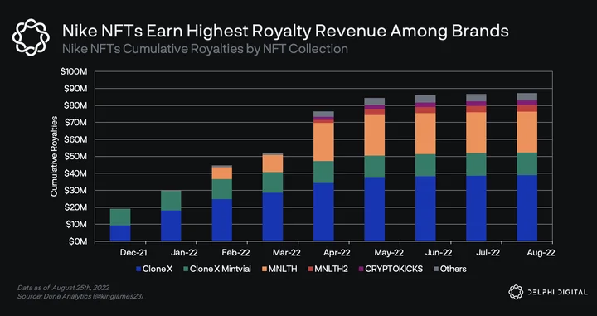This screenshot has width=597, height=316.
Task: Open the Dune Analytics source credit
Action: pos(80,296)
